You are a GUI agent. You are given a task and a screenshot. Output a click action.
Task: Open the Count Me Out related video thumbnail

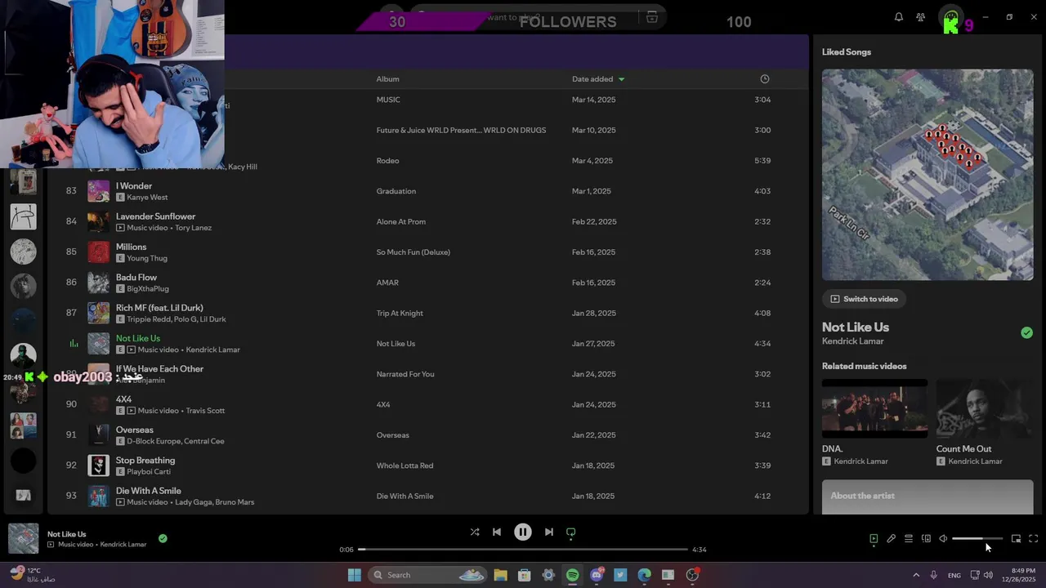click(985, 408)
